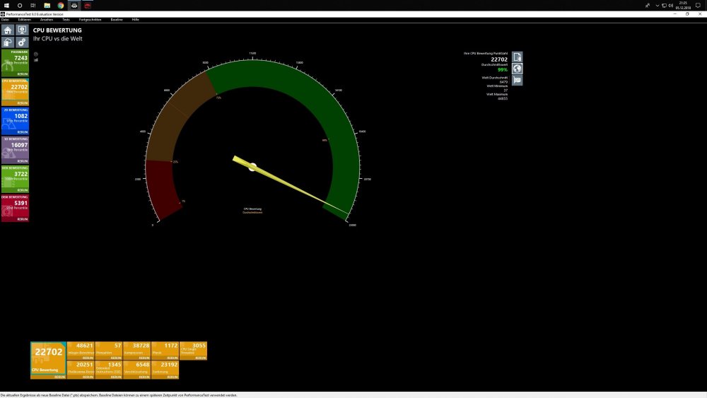Image resolution: width=707 pixels, height=398 pixels.
Task: Open the upload baseline cloud icon
Action: (x=8, y=42)
